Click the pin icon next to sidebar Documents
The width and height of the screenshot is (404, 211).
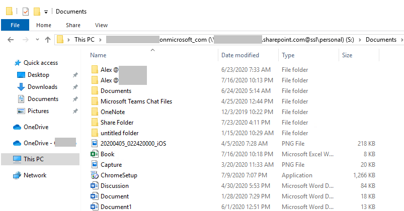[x=75, y=99]
